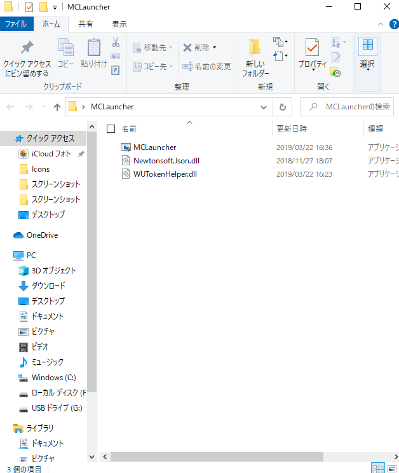Image resolution: width=399 pixels, height=473 pixels.
Task: Select the MCLauncher application file
Action: [154, 147]
